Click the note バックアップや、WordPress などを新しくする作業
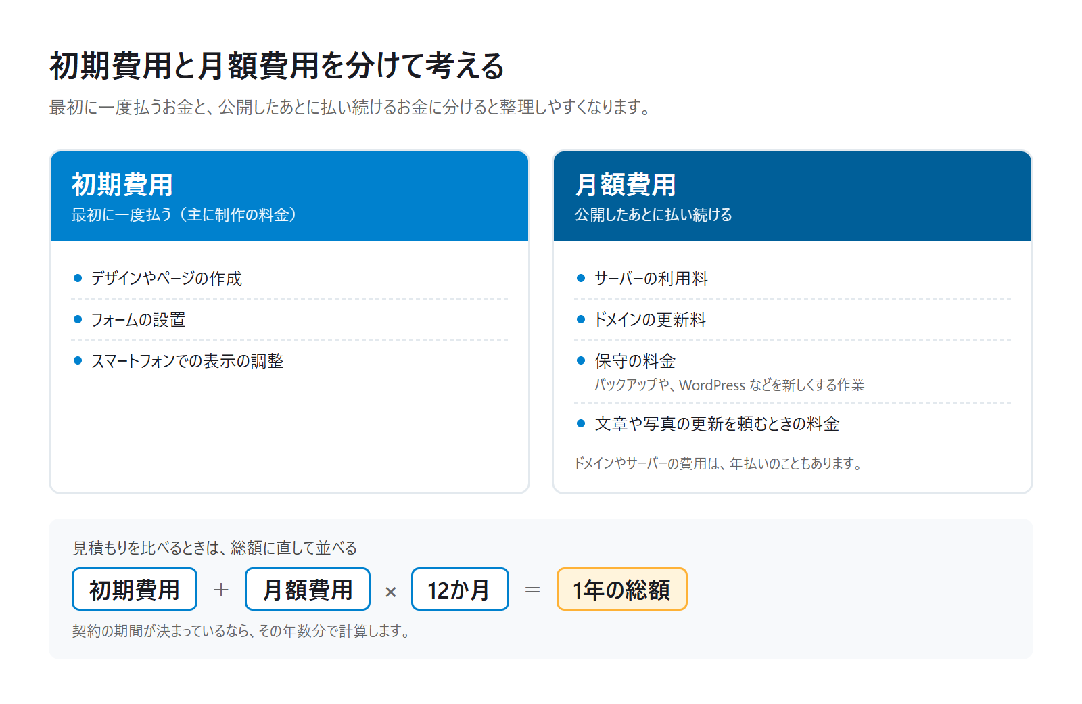The height and width of the screenshot is (704, 1082). 730,385
